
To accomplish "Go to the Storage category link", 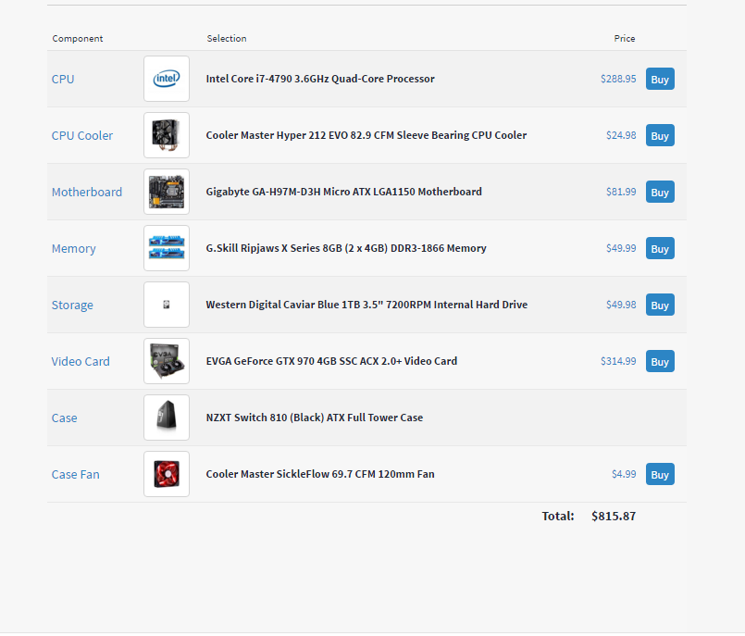I will click(72, 306).
